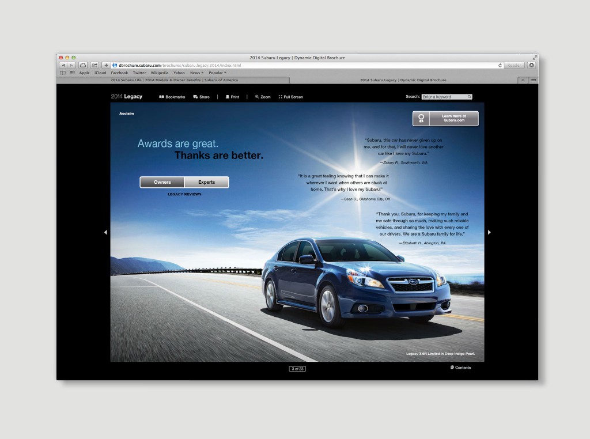Open iCloud bookmark
590x439 pixels.
click(x=100, y=73)
